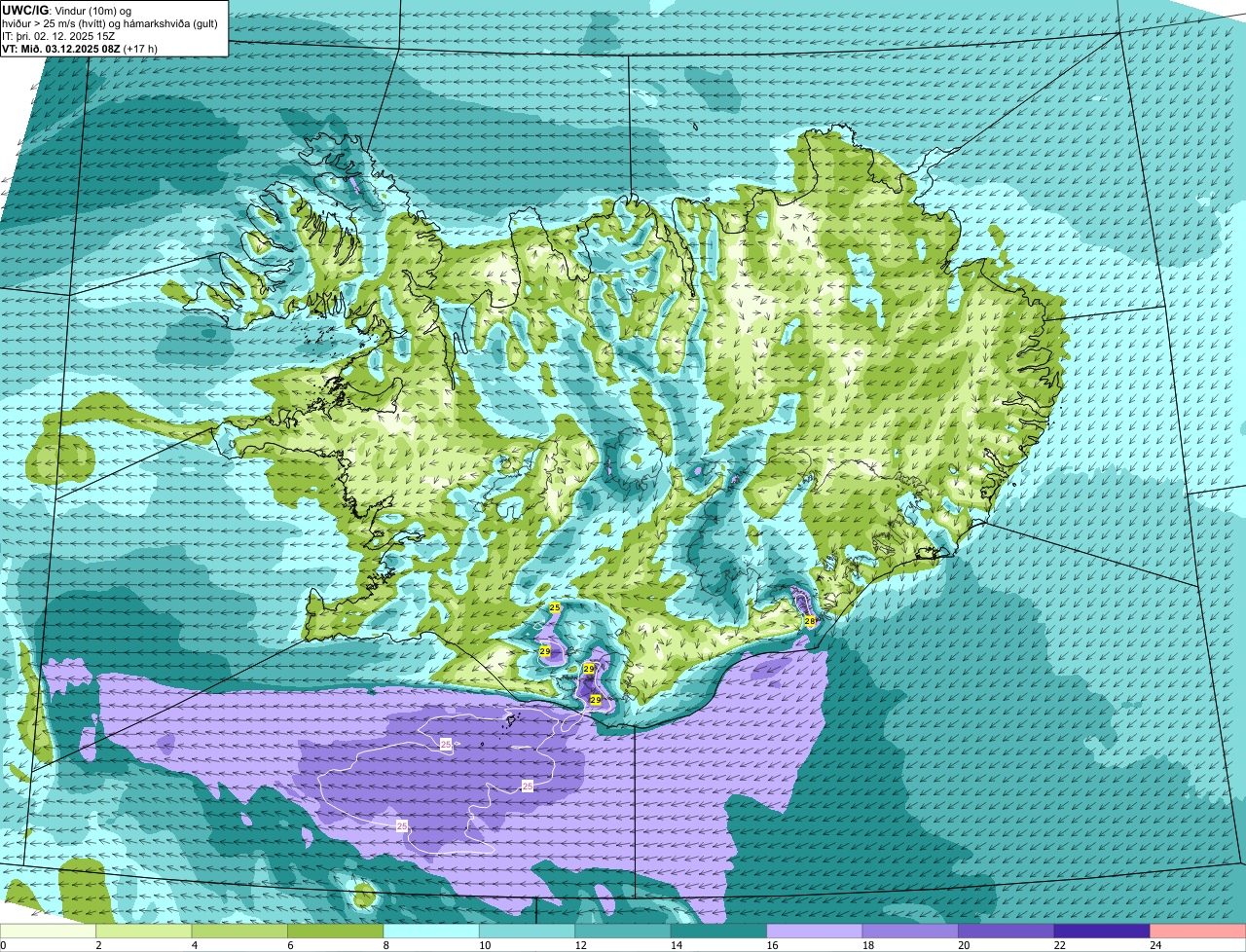Choose the 22–24 m/s dark indigo legend swatch
1246x952 pixels.
[1102, 932]
